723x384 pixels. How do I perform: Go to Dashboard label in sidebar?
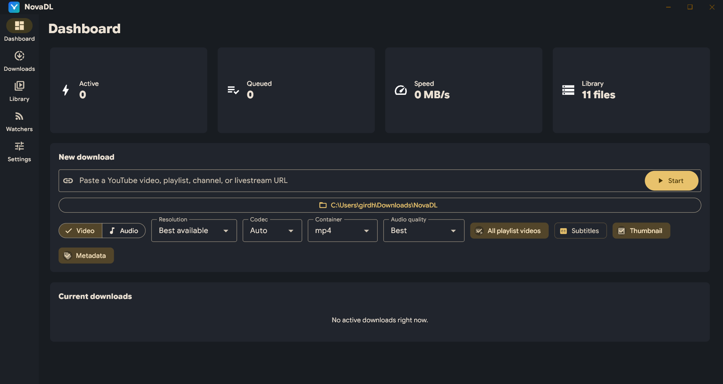19,39
